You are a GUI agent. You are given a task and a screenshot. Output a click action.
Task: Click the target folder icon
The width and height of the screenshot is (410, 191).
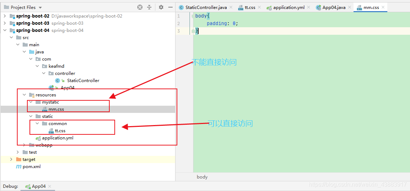19,159
